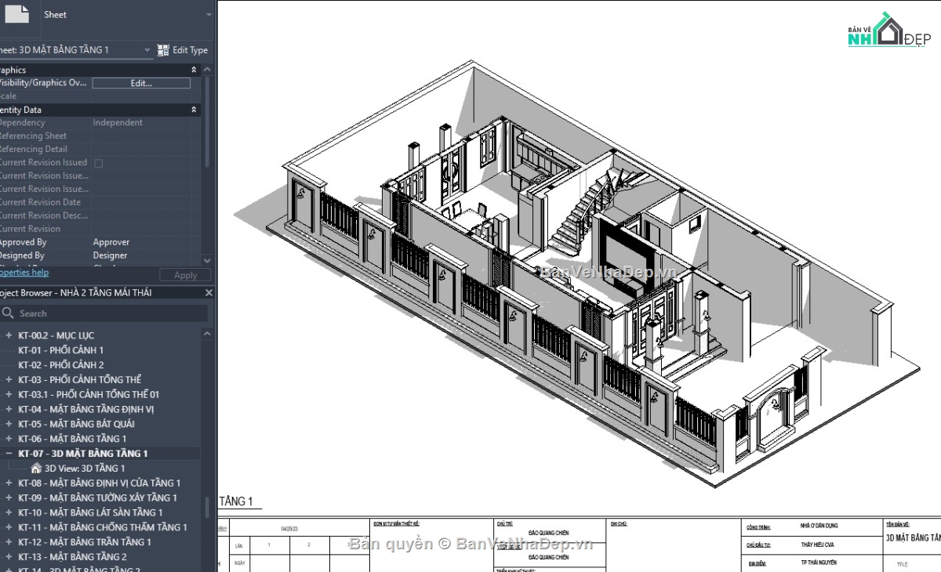This screenshot has height=572, width=941.
Task: Click the Dependency value 'Independent'
Action: tap(118, 122)
